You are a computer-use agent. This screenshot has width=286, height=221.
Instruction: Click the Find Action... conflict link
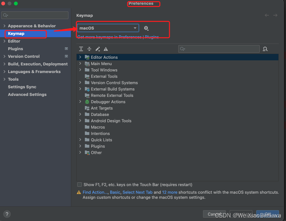click(95, 192)
